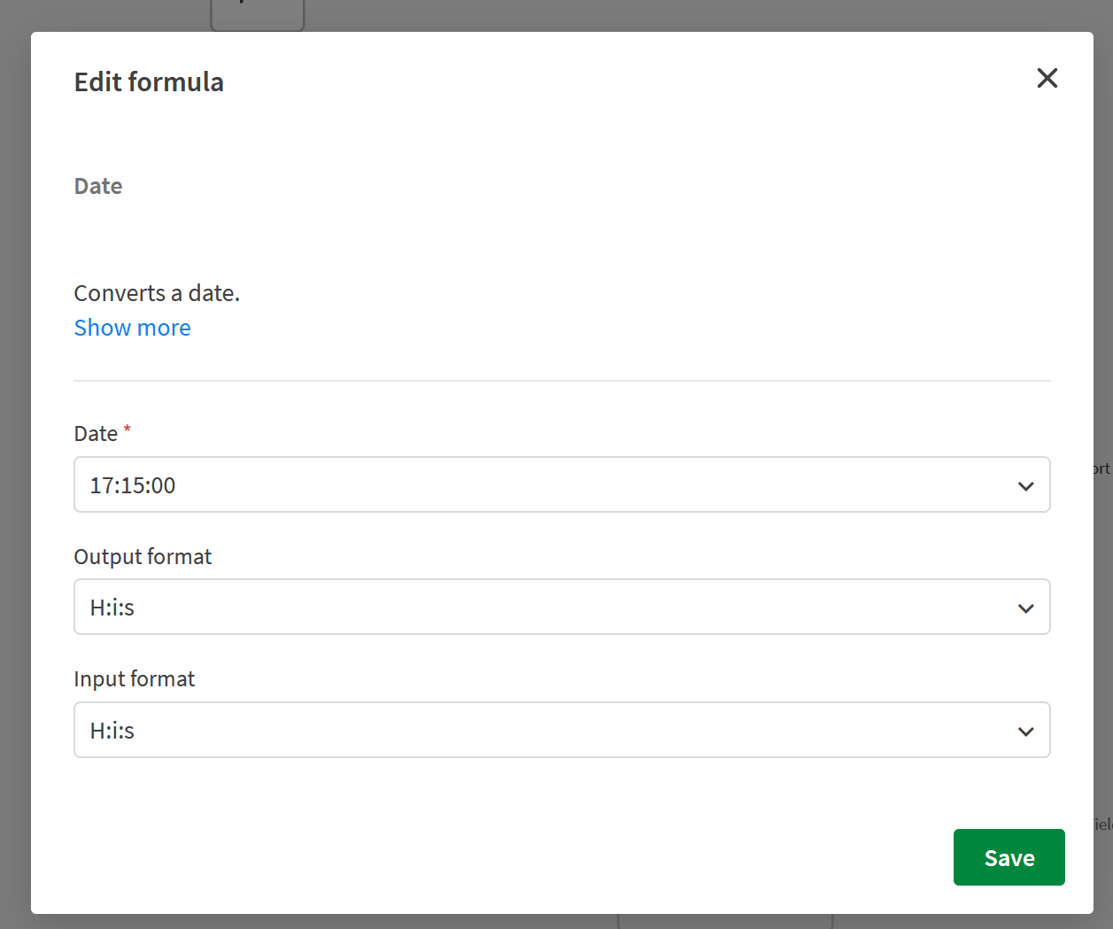Click the red required asterisk next to Date
Viewport: 1113px width, 929px height.
(x=126, y=428)
